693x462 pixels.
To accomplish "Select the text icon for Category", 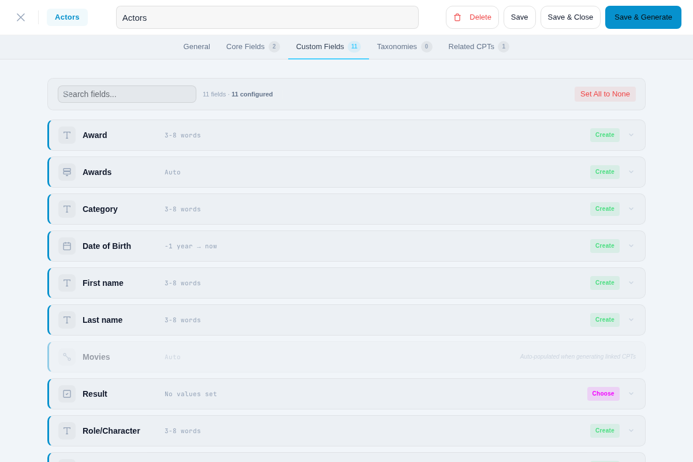I will point(67,209).
